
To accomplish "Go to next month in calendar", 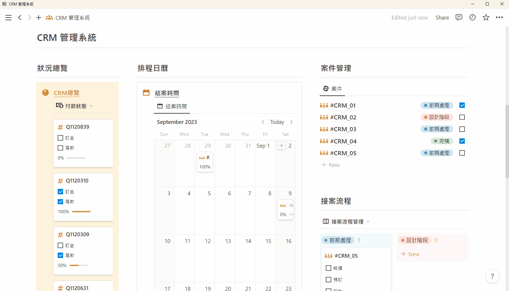I will tap(291, 122).
